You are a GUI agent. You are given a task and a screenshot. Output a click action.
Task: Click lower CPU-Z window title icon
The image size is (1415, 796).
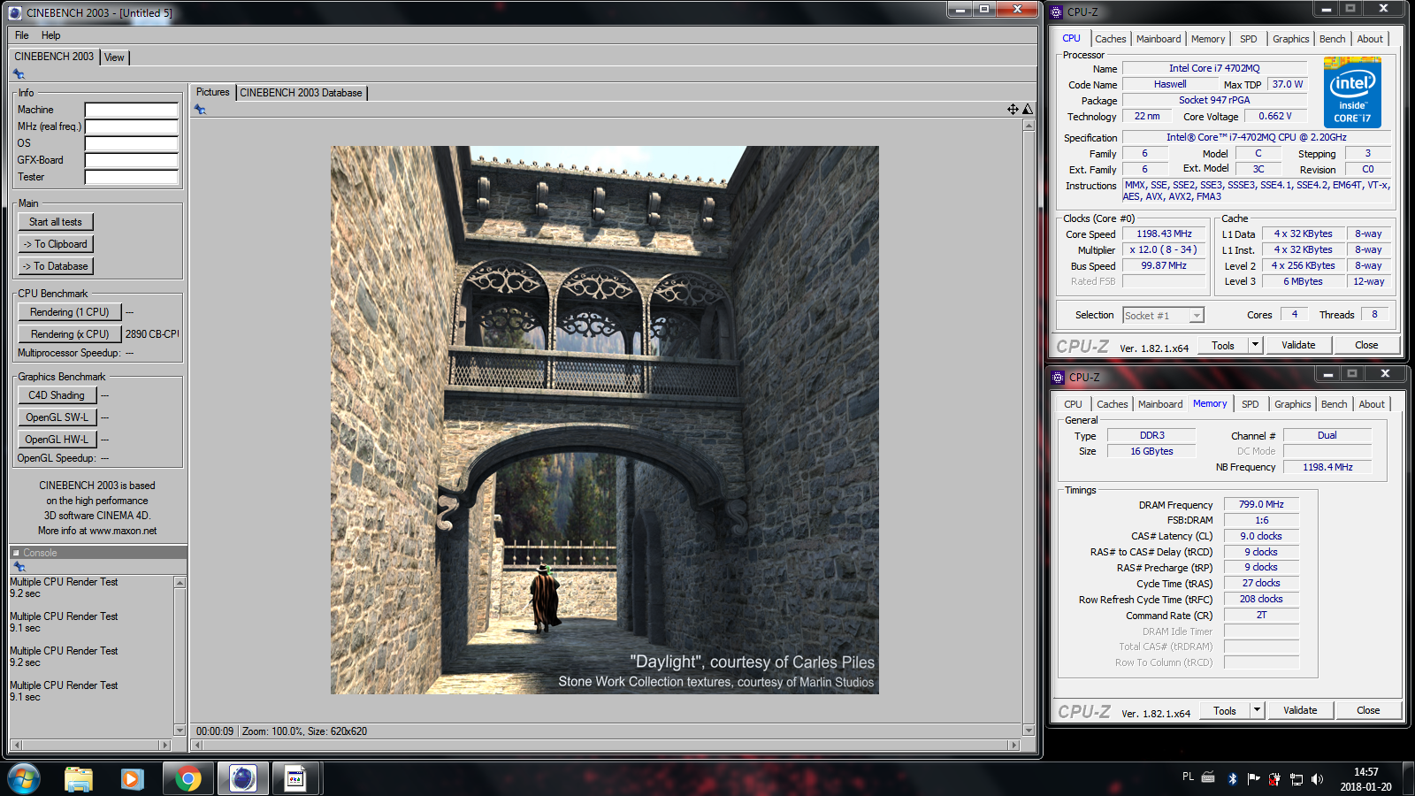click(x=1058, y=378)
